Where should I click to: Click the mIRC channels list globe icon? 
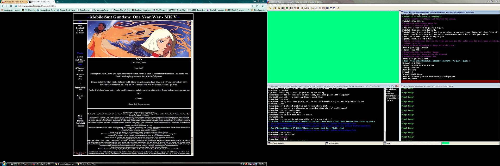point(283,8)
